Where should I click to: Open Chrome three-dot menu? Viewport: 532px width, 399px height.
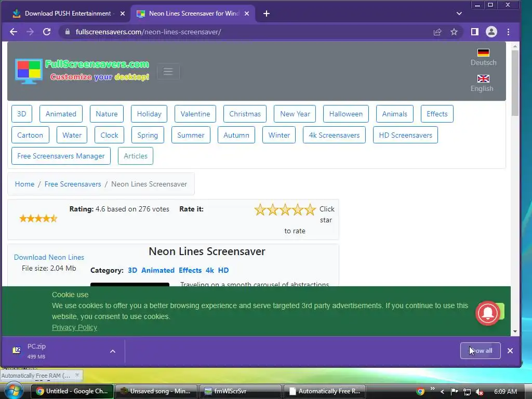pyautogui.click(x=508, y=32)
